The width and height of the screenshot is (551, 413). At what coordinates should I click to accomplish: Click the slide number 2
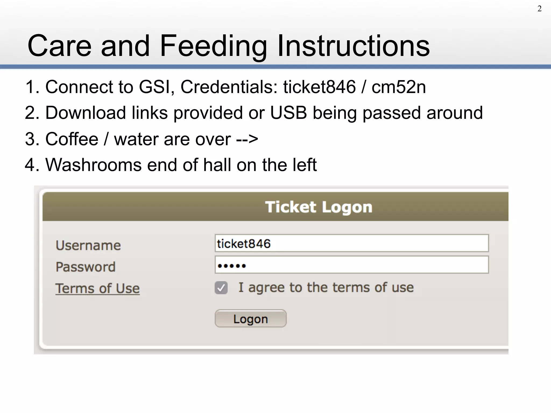point(539,9)
